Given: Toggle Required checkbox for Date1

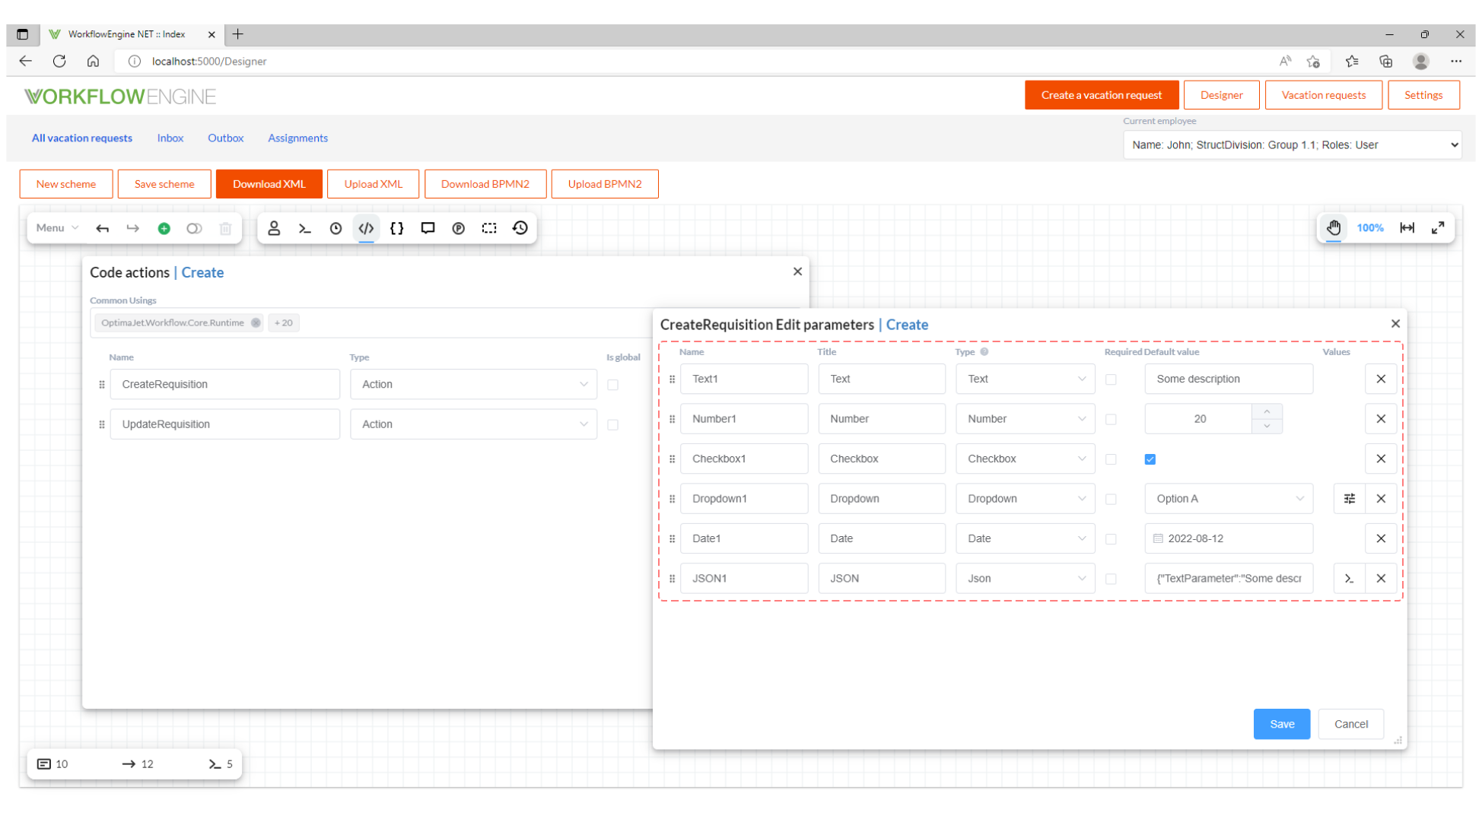Looking at the screenshot, I should [x=1111, y=539].
